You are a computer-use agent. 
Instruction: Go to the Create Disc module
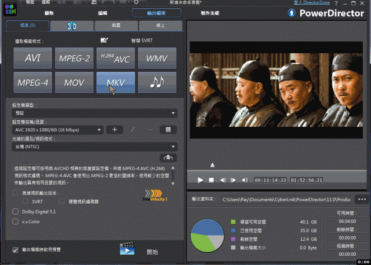pos(210,13)
